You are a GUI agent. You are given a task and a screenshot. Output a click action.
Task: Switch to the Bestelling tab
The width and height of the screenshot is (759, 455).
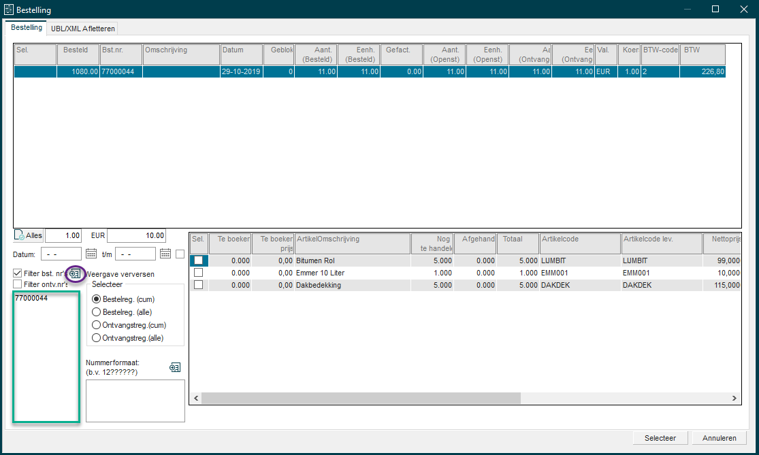pyautogui.click(x=26, y=28)
